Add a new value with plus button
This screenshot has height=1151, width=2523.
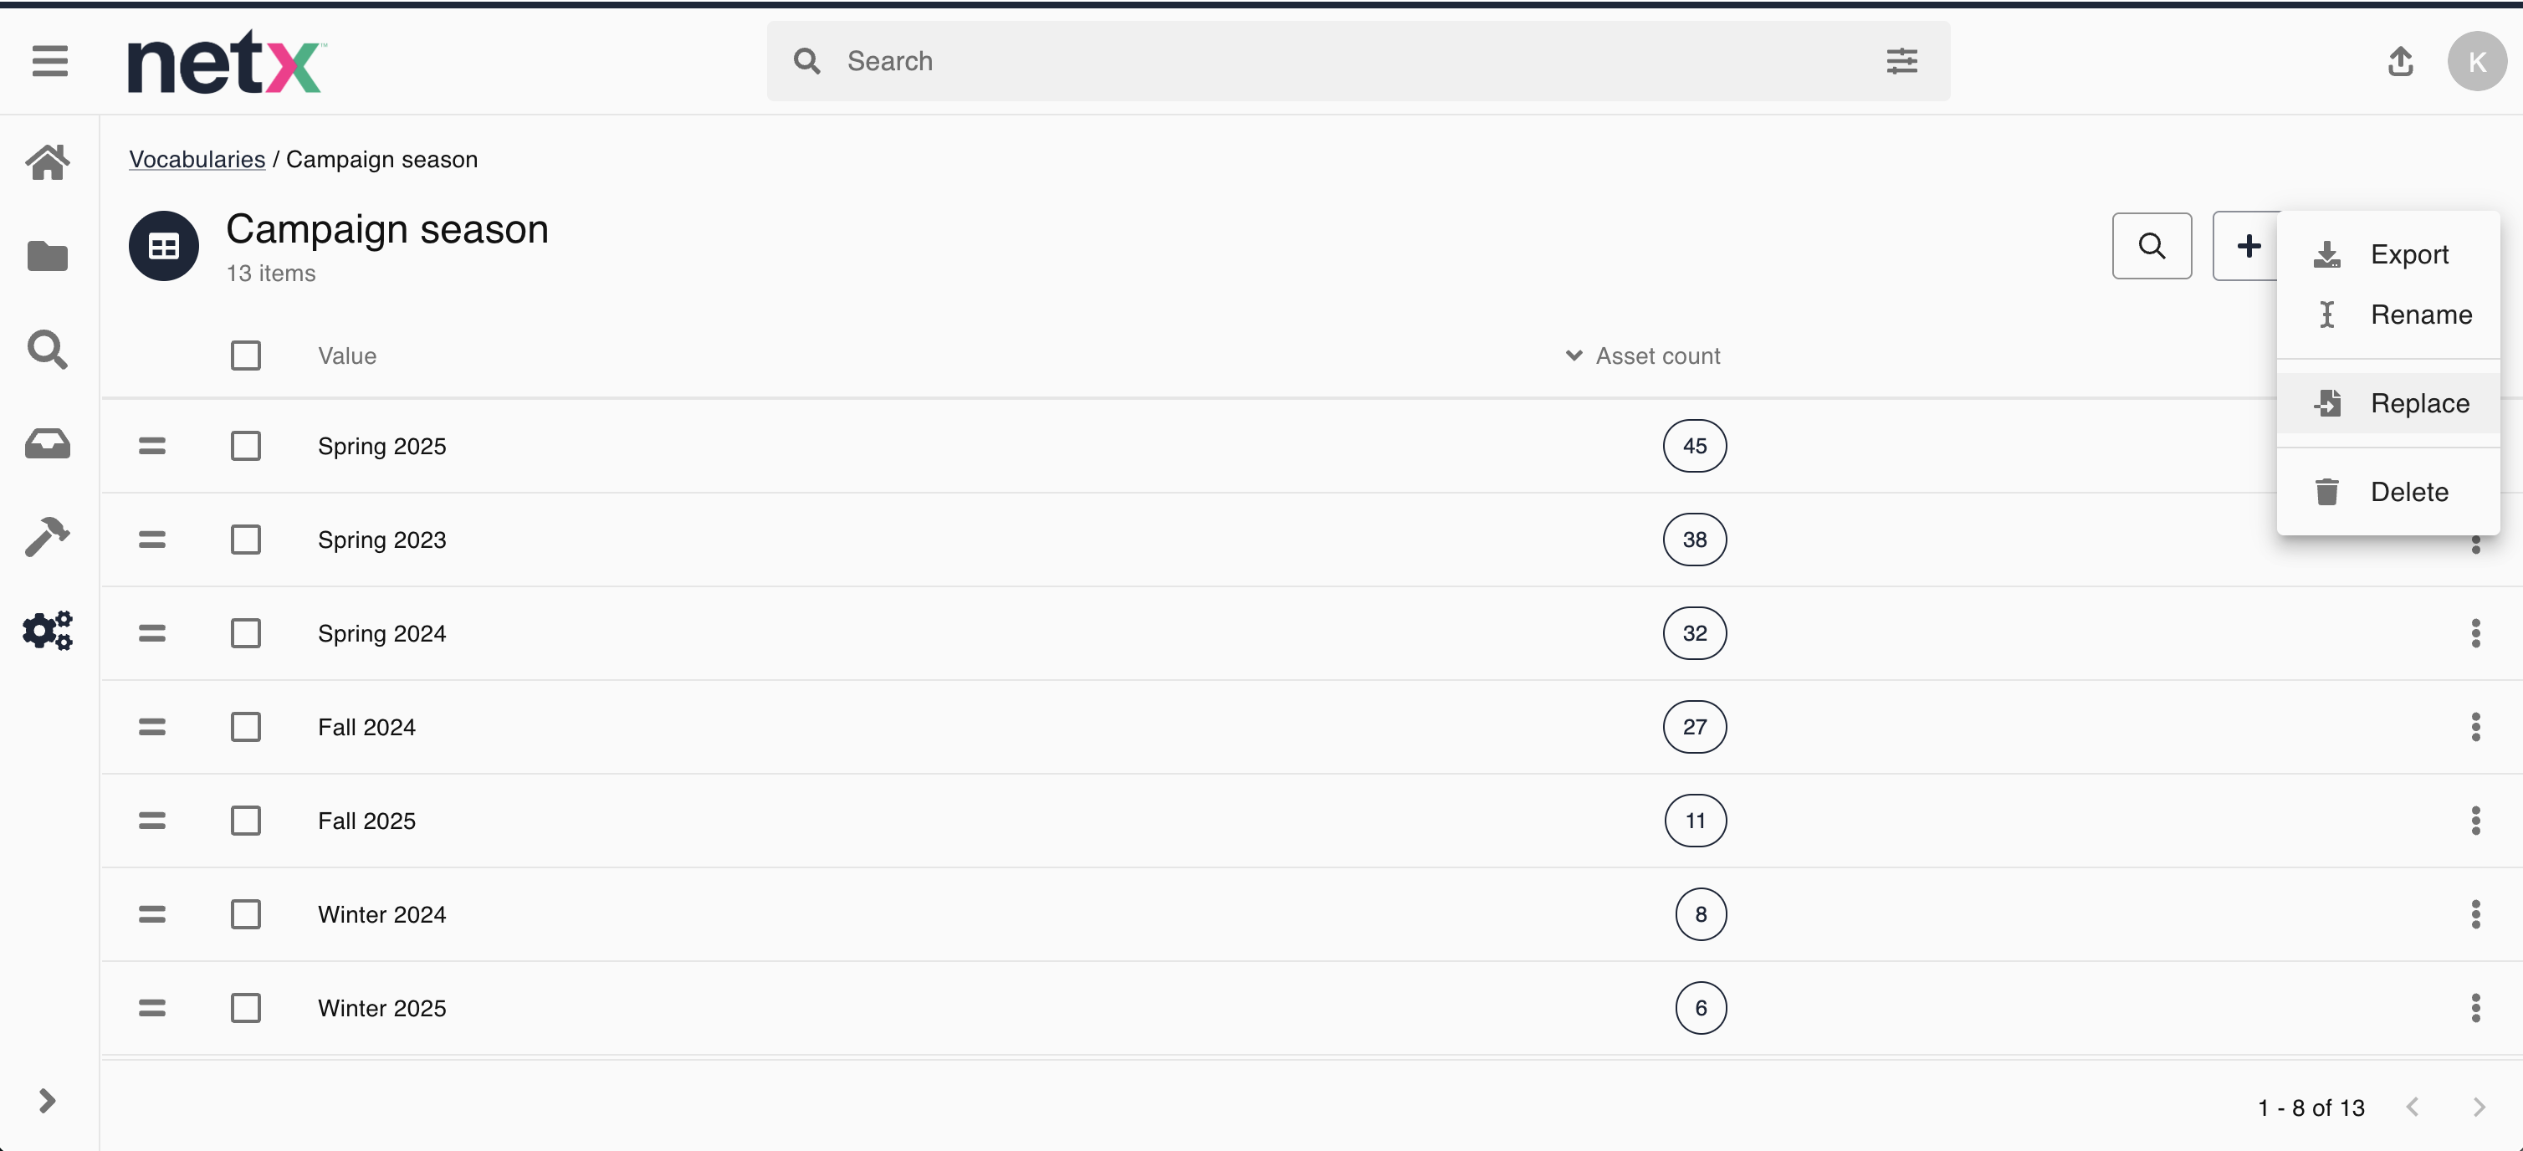[x=2248, y=246]
